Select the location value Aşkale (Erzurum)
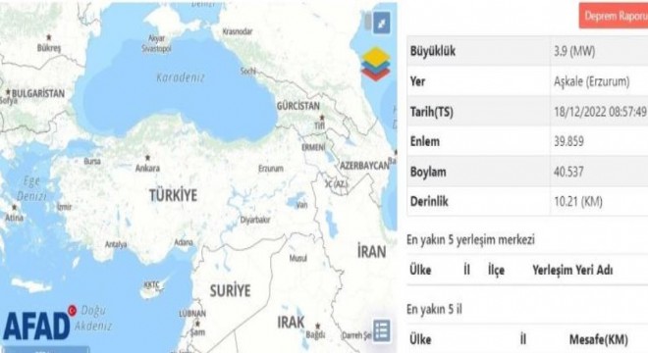This screenshot has width=648, height=353. tap(591, 81)
